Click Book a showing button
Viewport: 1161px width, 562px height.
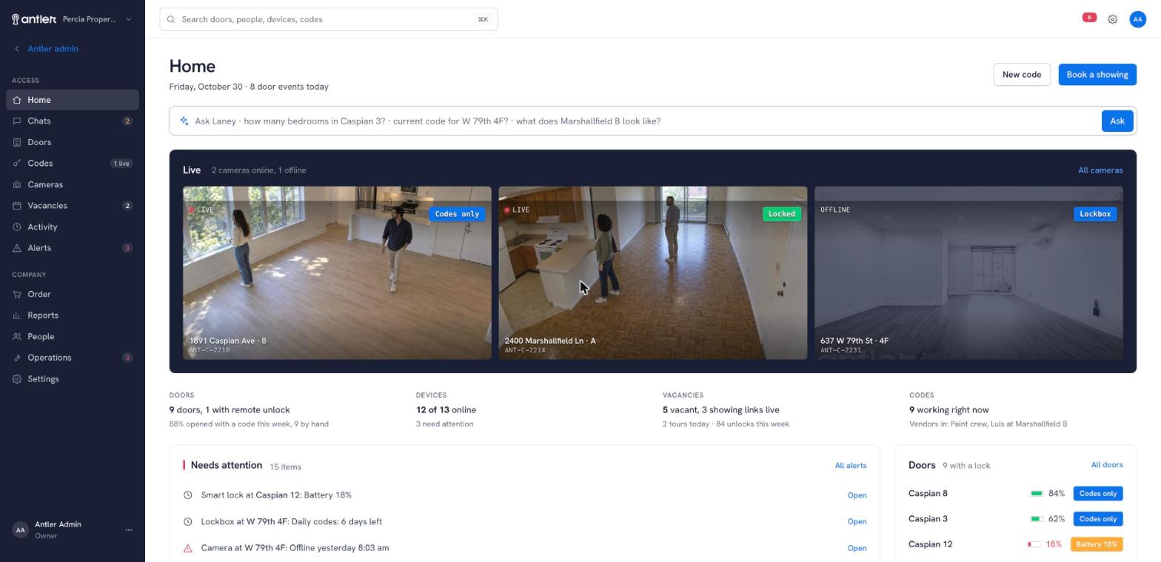(1097, 75)
